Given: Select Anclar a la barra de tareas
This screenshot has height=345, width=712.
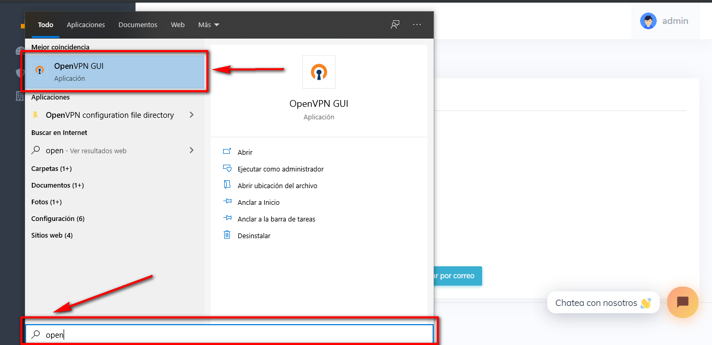Looking at the screenshot, I should [276, 219].
